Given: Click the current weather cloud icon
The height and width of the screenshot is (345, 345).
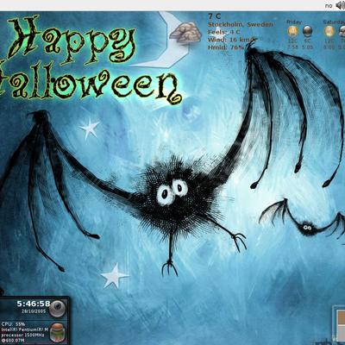Looking at the screenshot, I should click(x=185, y=32).
